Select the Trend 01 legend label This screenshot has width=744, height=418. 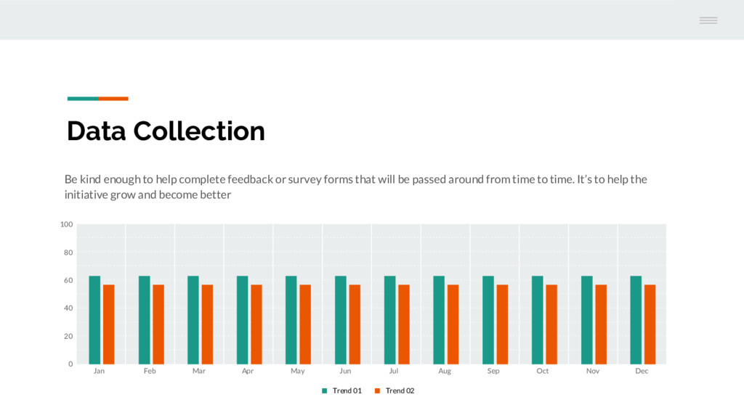coord(347,391)
